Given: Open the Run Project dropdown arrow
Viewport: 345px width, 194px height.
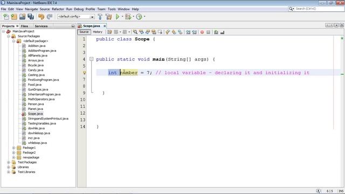Looking at the screenshot, I should click(x=122, y=17).
